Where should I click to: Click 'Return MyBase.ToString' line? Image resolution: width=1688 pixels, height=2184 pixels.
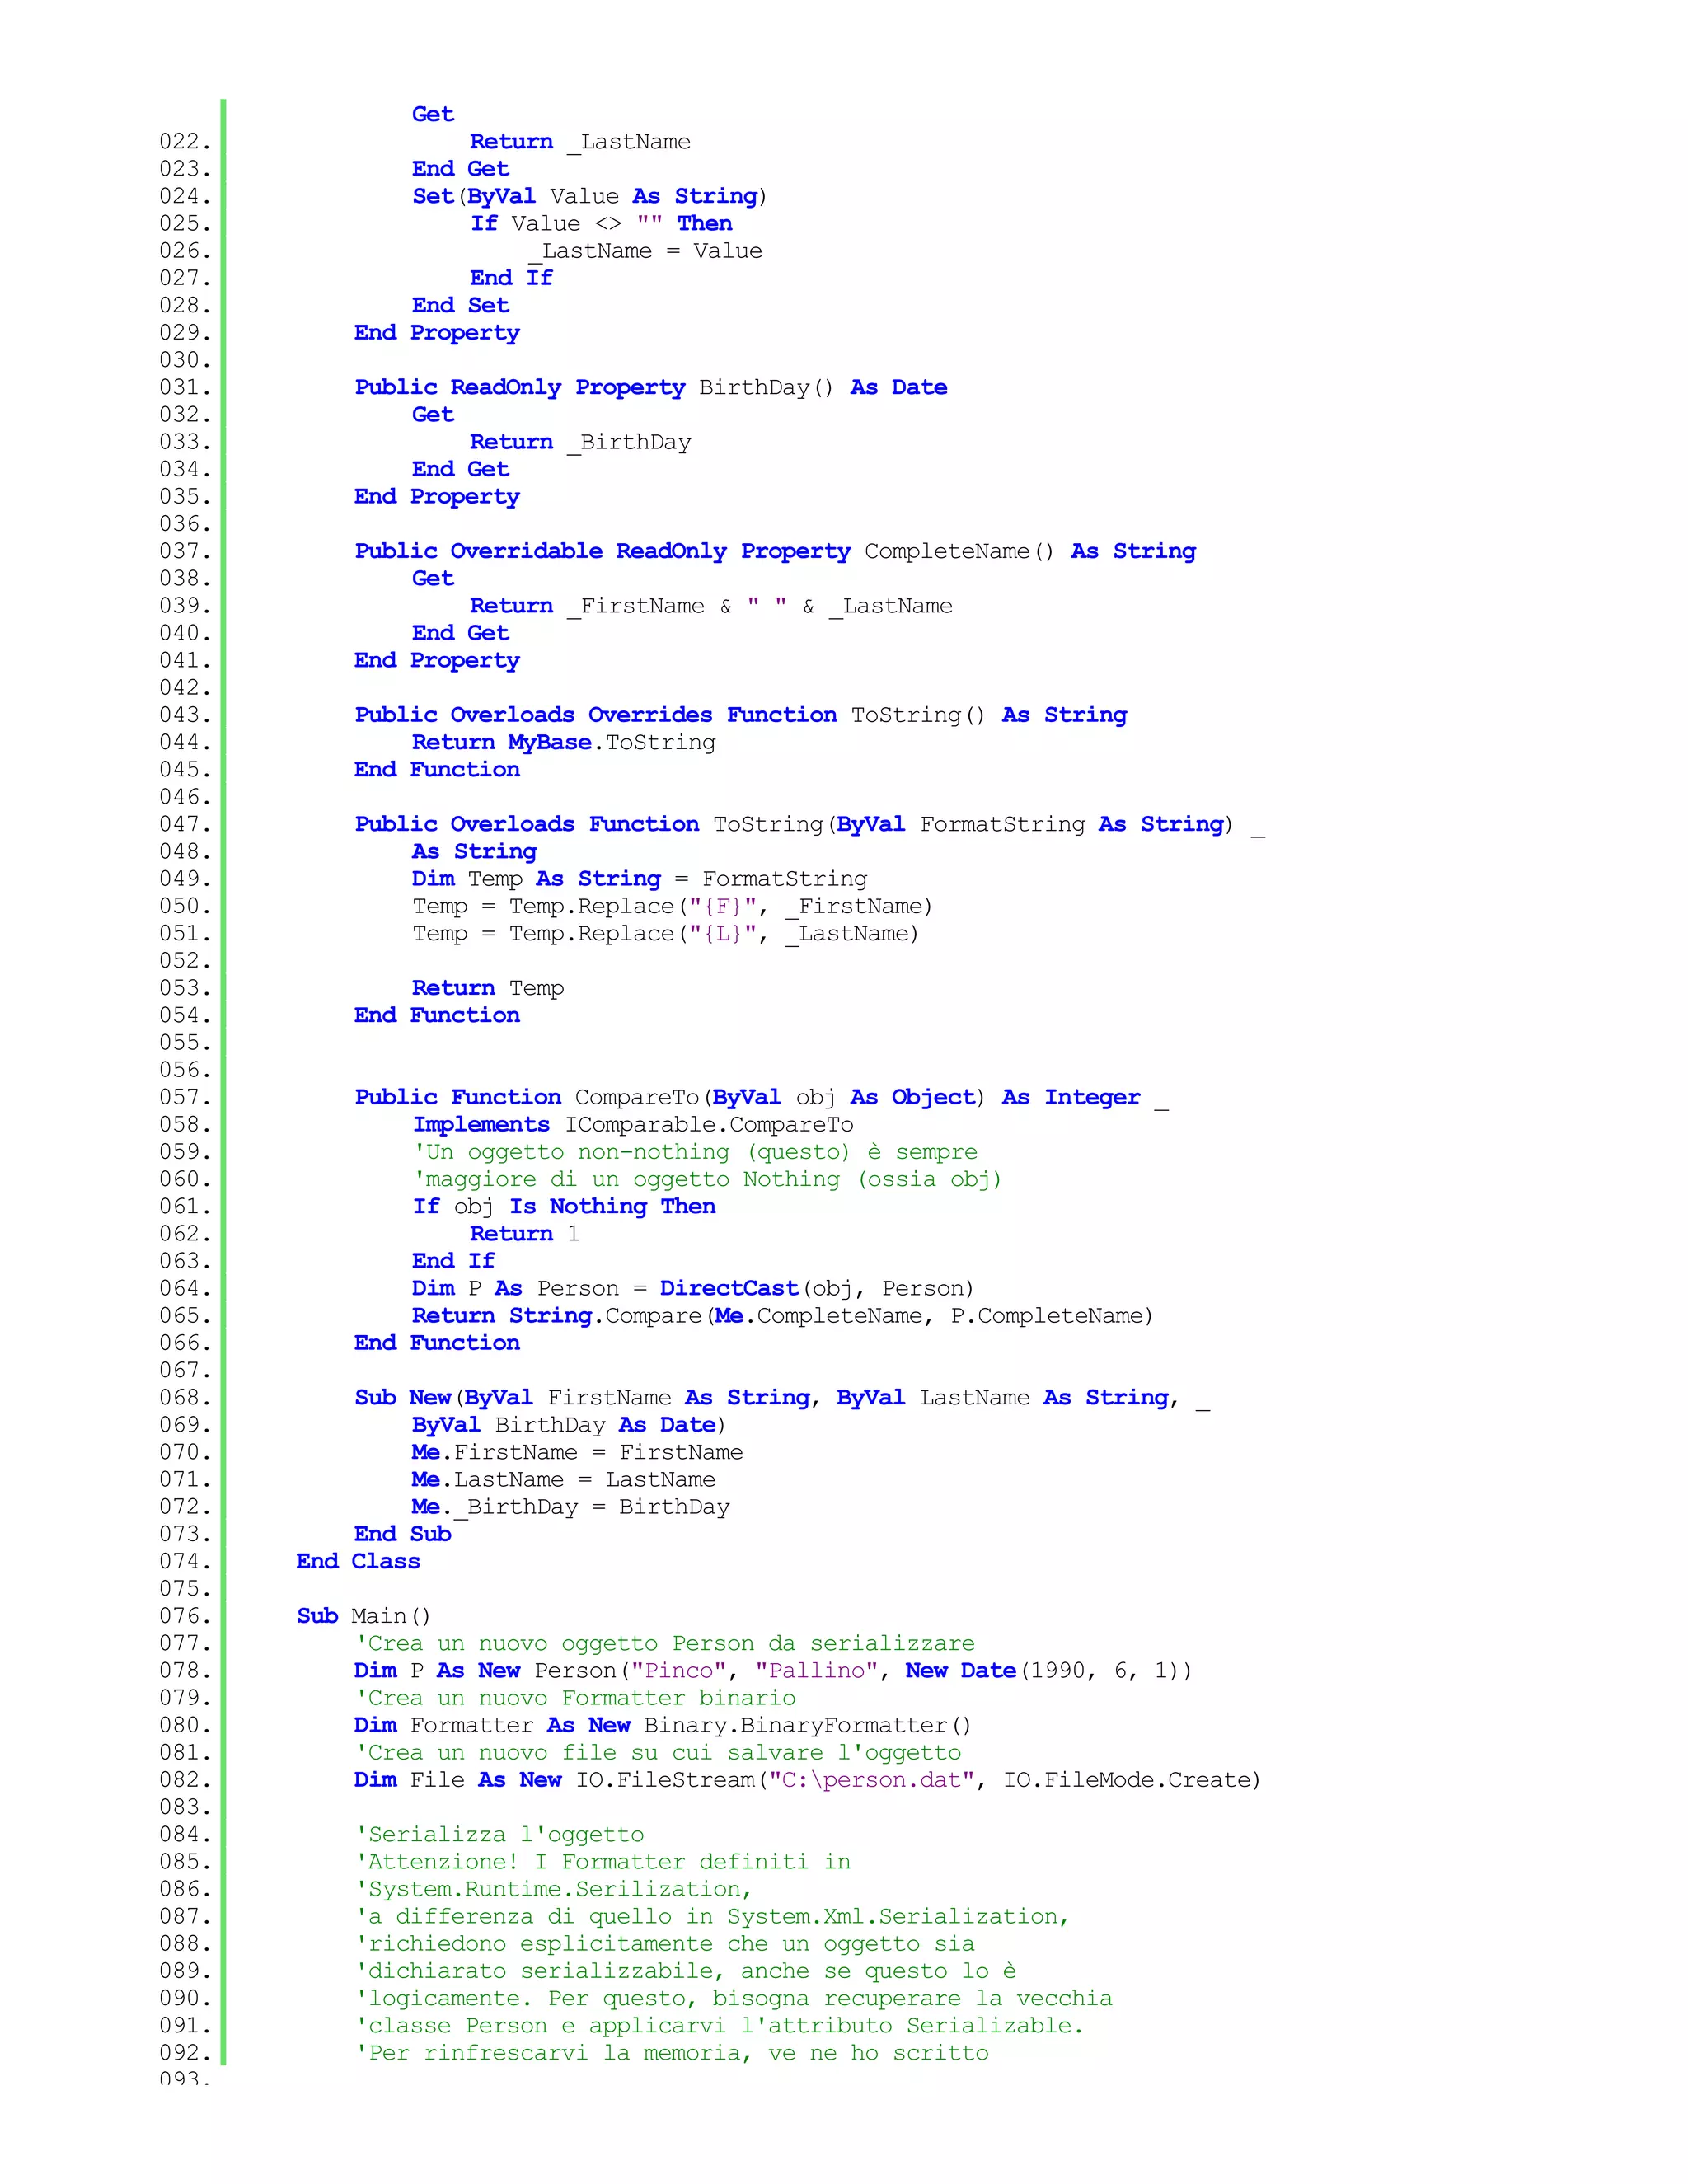pos(564,743)
